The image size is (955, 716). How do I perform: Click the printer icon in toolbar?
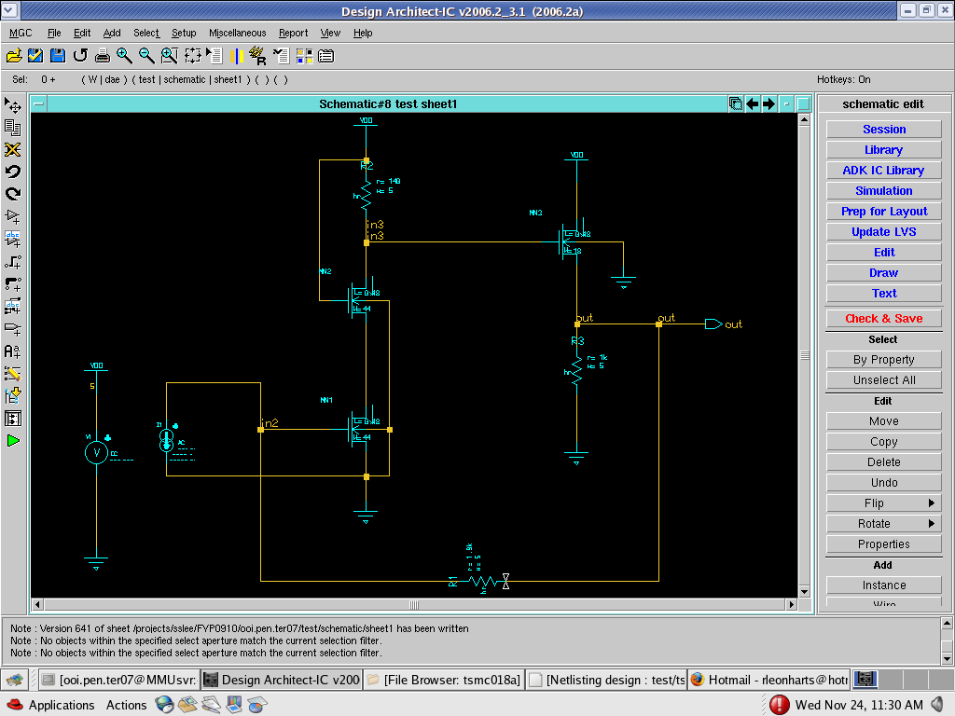point(103,56)
